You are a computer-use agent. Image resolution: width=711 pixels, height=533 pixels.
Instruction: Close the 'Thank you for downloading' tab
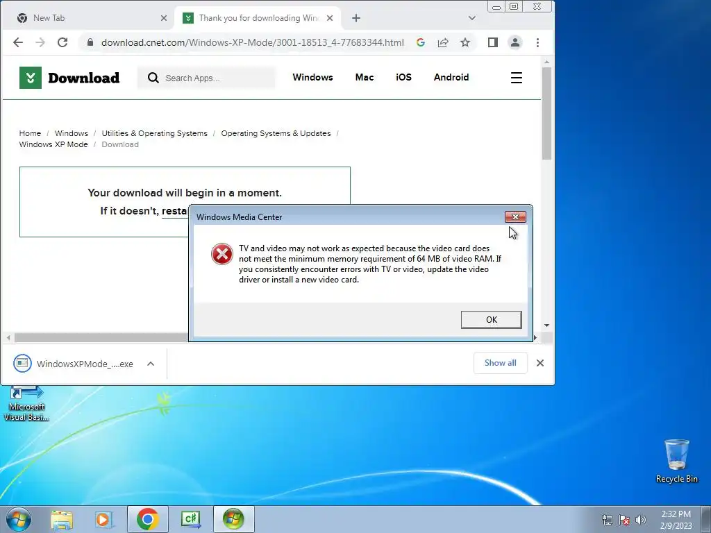(330, 18)
